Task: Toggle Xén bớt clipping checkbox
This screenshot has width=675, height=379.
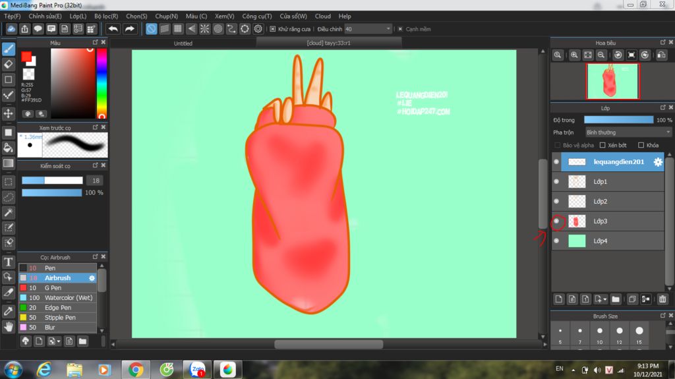Action: [602, 145]
